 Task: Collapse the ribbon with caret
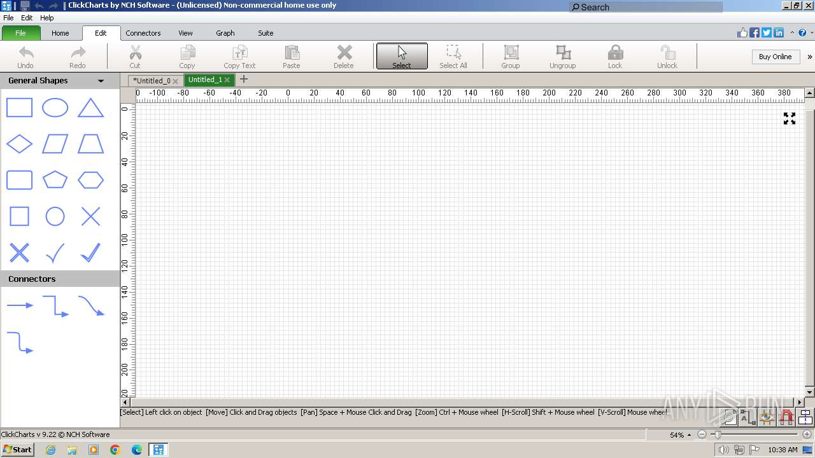(793, 33)
